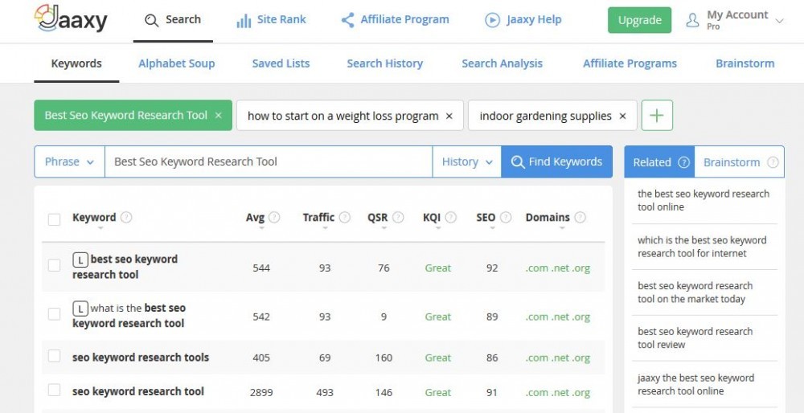The height and width of the screenshot is (413, 804).
Task: Click domains '.com .net .org' for seo keyword research tools
Action: pos(558,358)
